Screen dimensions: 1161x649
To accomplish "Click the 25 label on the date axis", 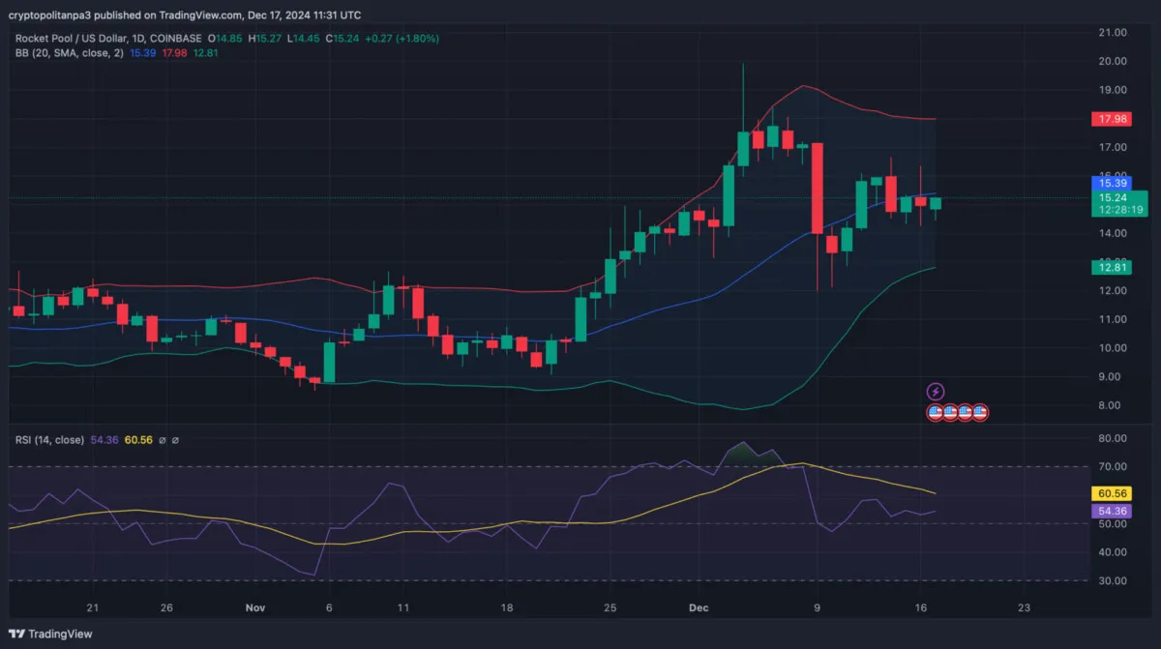I will coord(610,608).
